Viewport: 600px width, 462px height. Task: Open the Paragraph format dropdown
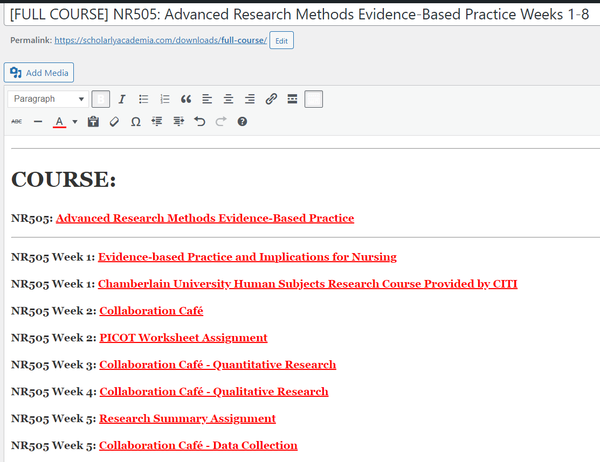click(x=48, y=99)
